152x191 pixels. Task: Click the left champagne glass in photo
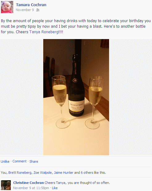pyautogui.click(x=61, y=102)
